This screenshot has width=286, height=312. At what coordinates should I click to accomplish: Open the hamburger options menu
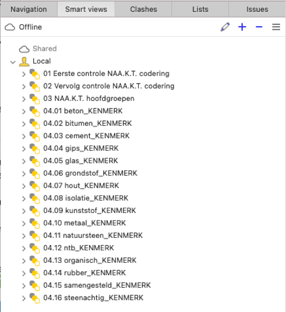(x=276, y=27)
